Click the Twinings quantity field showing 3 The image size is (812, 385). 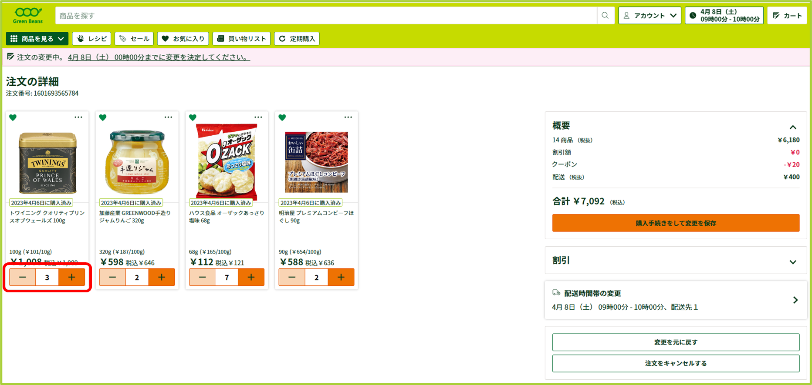coord(47,277)
